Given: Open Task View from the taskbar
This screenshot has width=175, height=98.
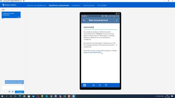Looking at the screenshot, I should tap(15, 96).
